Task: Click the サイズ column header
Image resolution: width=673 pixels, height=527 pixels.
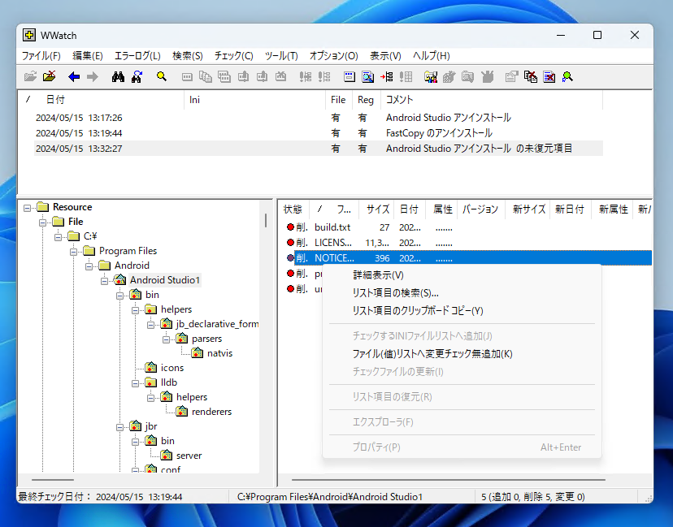Action: 377,210
